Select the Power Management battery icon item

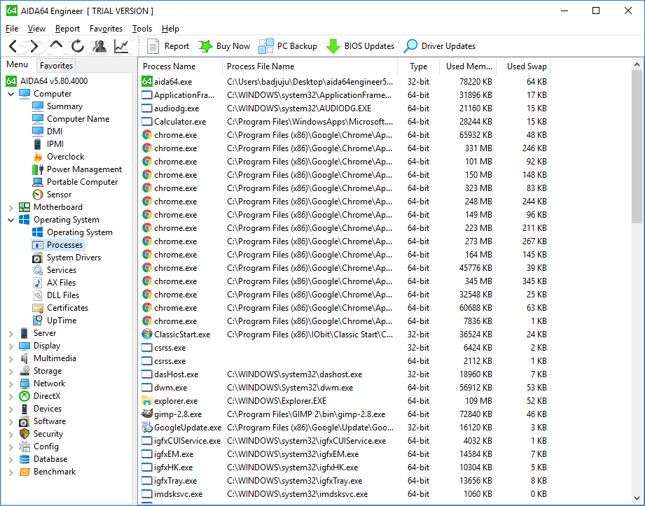[x=77, y=169]
